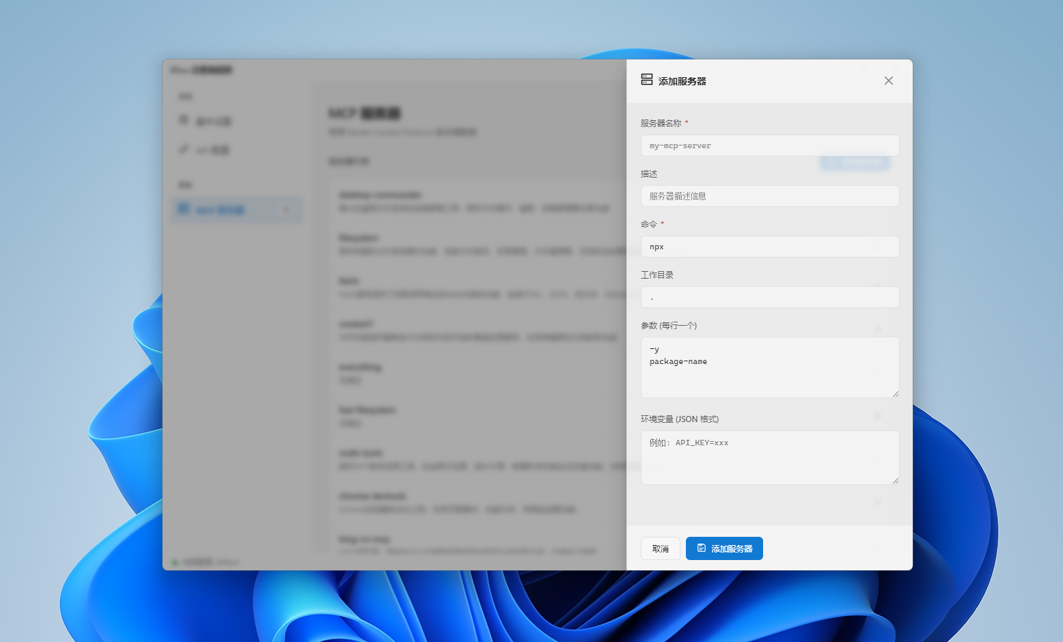Click the 描述 label text
The image size is (1063, 642).
649,174
